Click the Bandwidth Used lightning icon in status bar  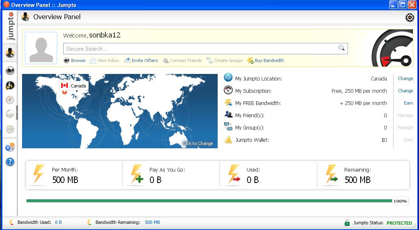point(11,222)
